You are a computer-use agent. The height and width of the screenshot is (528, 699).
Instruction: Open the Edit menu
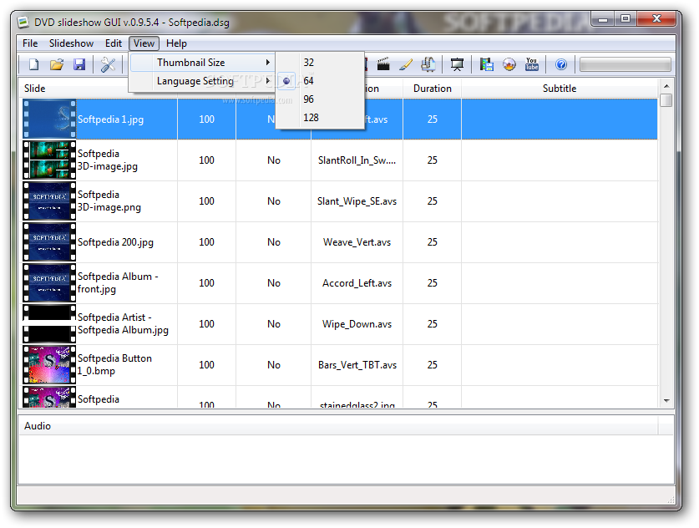pyautogui.click(x=114, y=43)
